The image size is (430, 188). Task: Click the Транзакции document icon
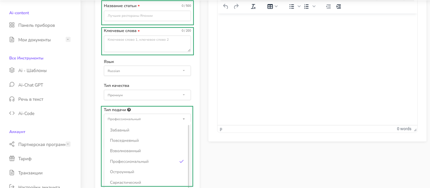(12, 173)
